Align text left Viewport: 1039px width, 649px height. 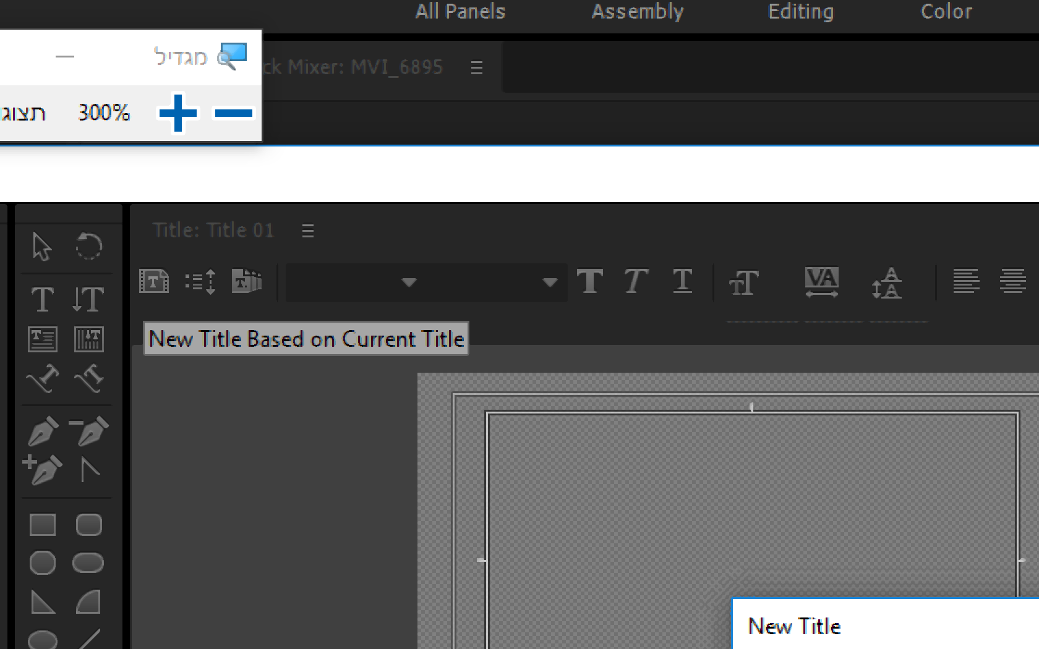pyautogui.click(x=966, y=281)
